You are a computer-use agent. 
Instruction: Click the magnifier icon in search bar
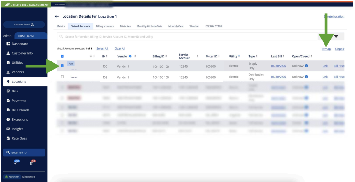point(61,36)
